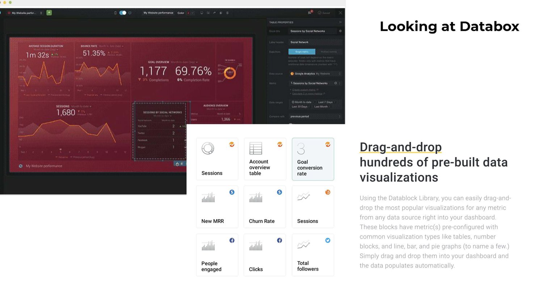This screenshot has height=305, width=543.
Task: Click the Churn Rate bar chart block
Action: click(x=265, y=207)
